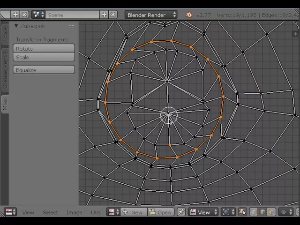The image size is (300, 225).
Task: Open the Blender Render engine dropdown
Action: point(151,15)
